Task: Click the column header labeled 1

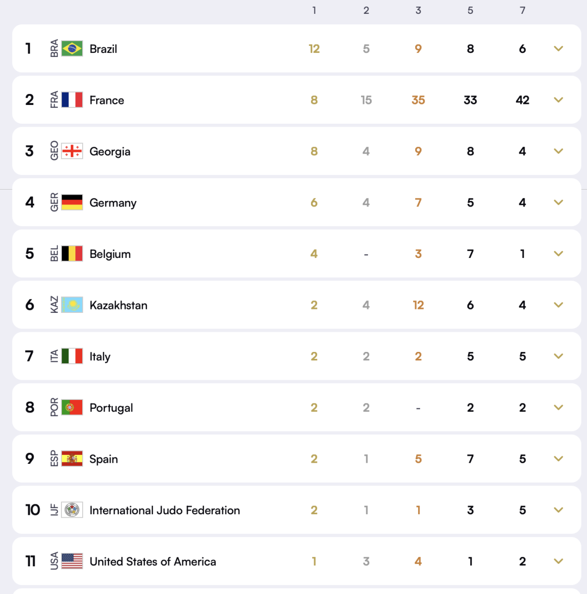Action: 314,10
